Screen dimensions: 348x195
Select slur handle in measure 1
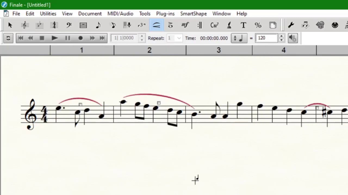(x=80, y=105)
